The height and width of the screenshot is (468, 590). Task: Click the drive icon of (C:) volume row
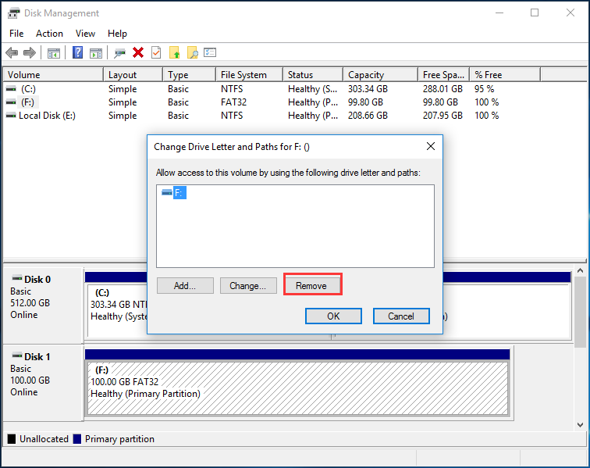[11, 89]
